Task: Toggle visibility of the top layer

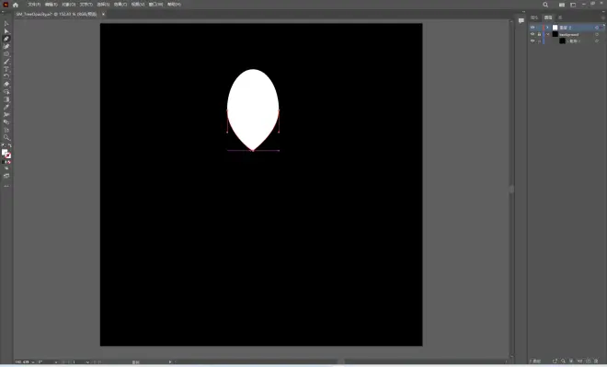Action: point(533,28)
